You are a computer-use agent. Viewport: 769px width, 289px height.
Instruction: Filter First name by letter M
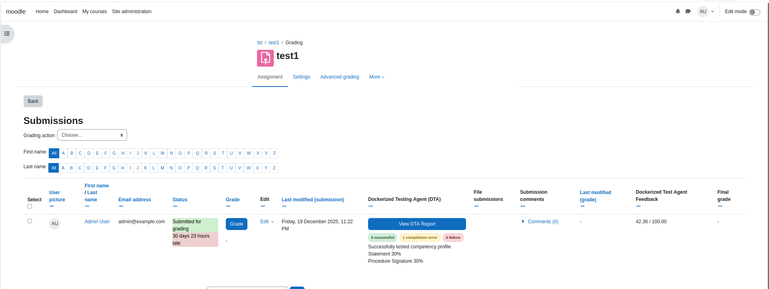click(x=163, y=153)
